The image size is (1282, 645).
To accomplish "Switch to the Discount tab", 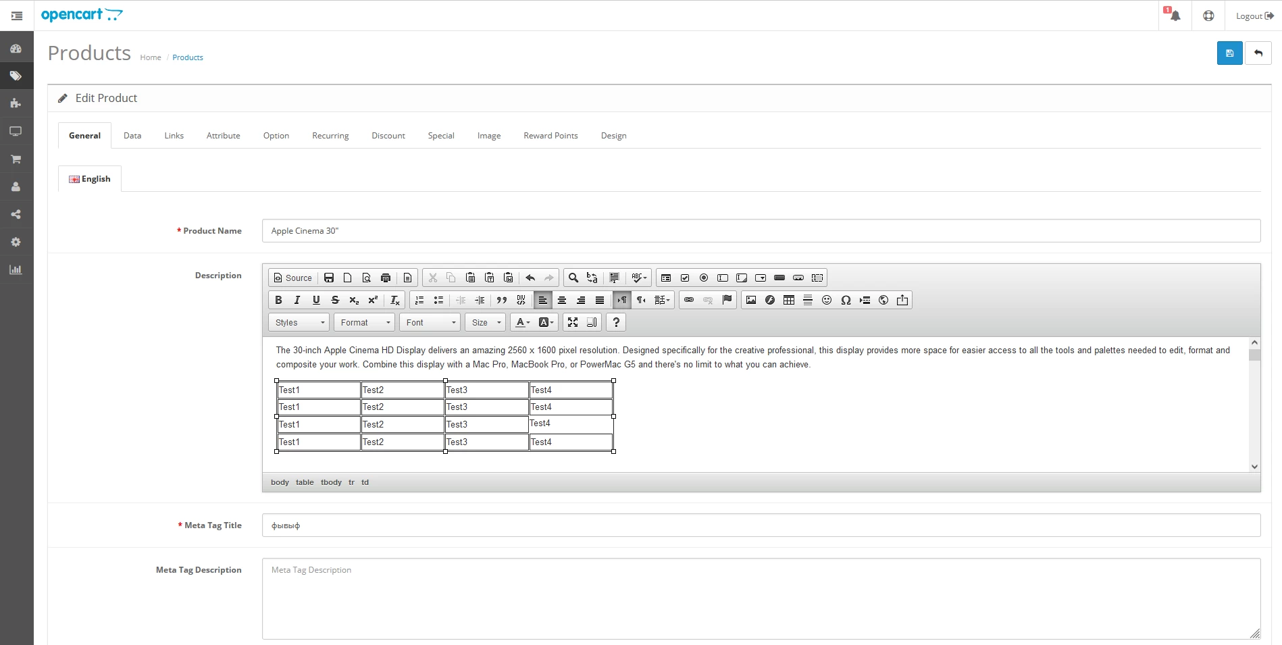I will [388, 136].
